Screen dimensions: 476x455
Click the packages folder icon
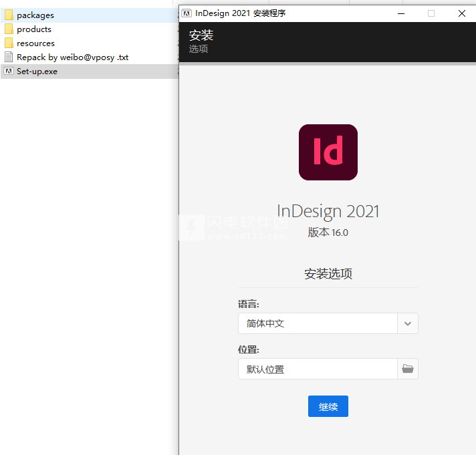pyautogui.click(x=9, y=15)
